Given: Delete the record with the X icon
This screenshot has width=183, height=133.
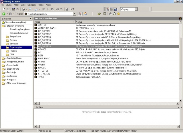Looking at the screenshot, I should 18,9.
